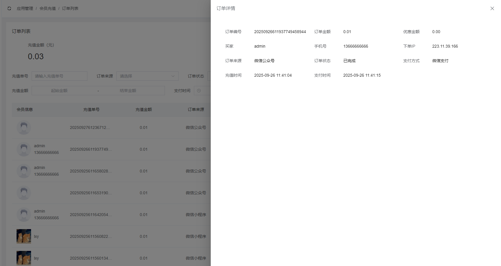Viewport: 501px width, 266px height.
Task: Click the 会员充值 breadcrumb link
Action: tap(48, 8)
